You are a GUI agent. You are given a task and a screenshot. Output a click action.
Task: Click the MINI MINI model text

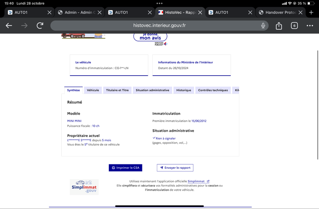point(74,121)
